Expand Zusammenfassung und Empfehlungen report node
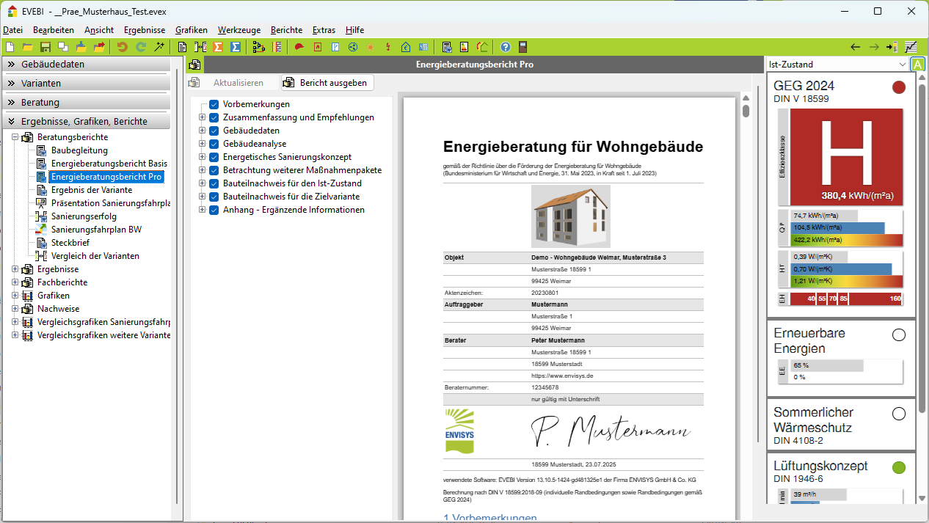 (202, 117)
